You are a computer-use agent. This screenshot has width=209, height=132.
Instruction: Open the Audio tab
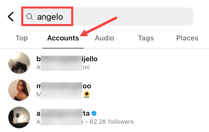104,38
